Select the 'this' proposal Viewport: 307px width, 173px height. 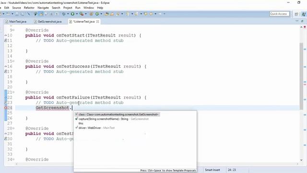click(x=81, y=124)
